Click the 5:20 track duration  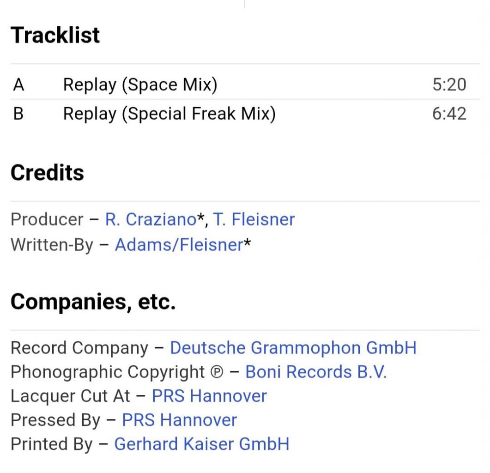[449, 85]
